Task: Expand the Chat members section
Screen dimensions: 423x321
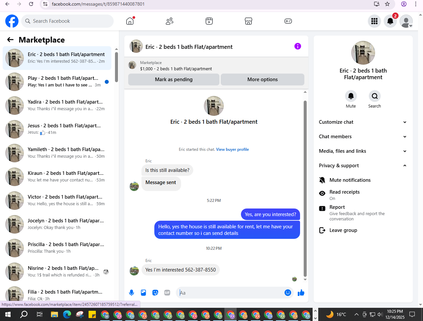Action: coord(363,137)
